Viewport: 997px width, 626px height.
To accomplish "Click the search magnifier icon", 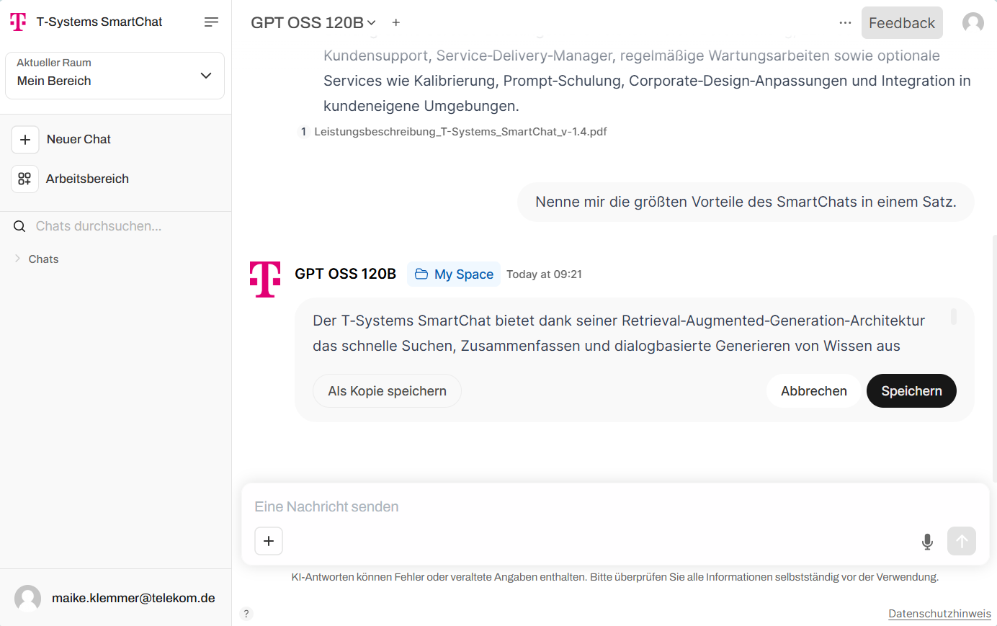I will click(19, 226).
